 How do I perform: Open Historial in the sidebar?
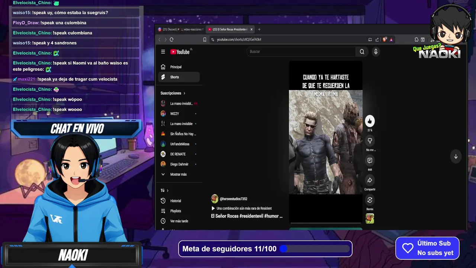click(x=179, y=201)
